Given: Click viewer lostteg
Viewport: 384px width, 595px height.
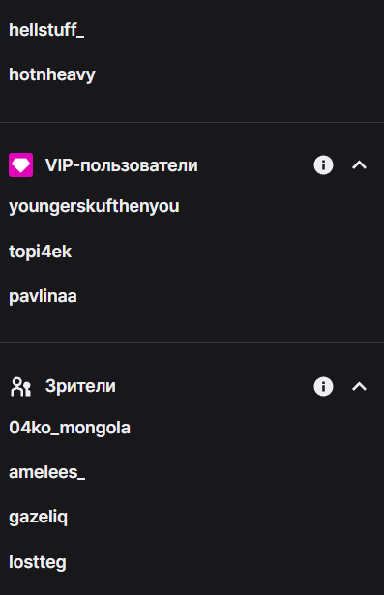Looking at the screenshot, I should click(x=38, y=562).
